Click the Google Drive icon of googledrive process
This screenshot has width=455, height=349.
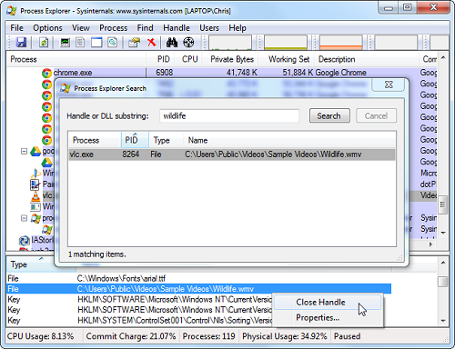click(35, 151)
